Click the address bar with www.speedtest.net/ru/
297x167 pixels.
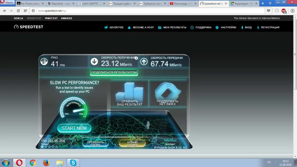(x=147, y=11)
